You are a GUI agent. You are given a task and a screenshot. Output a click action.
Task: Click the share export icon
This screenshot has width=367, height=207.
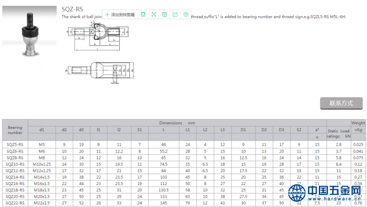175,15
